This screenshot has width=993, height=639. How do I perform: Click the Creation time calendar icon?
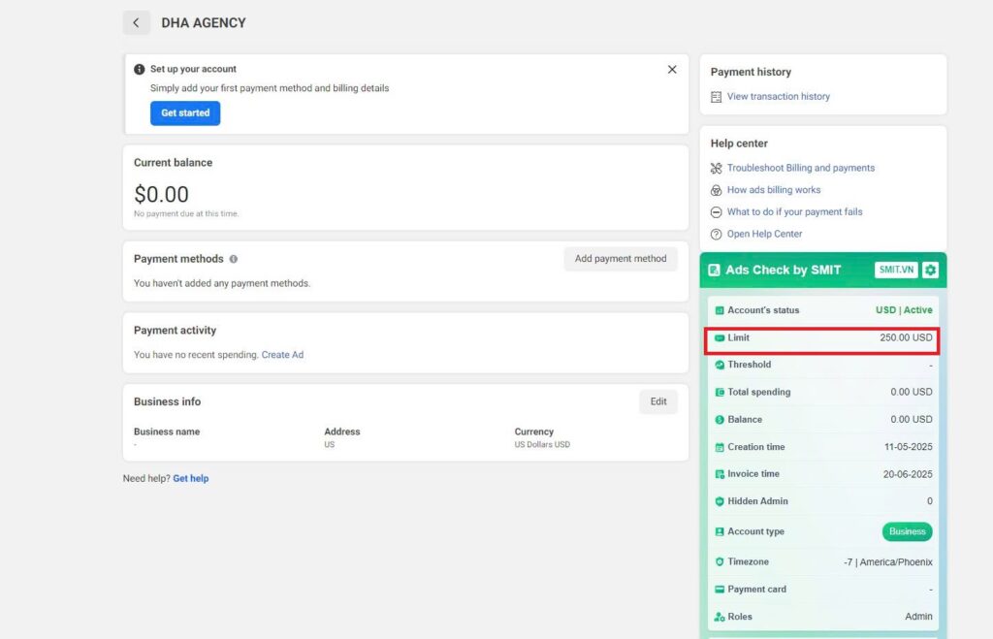pos(720,447)
